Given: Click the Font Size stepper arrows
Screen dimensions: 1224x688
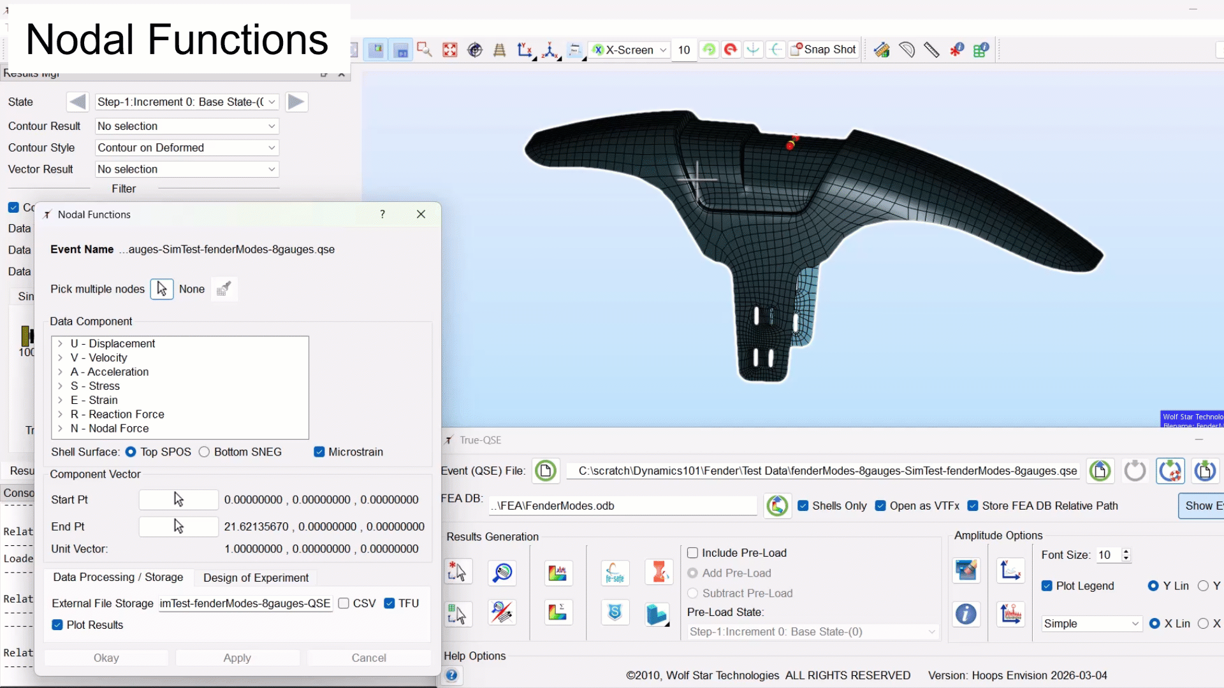Looking at the screenshot, I should click(x=1126, y=555).
